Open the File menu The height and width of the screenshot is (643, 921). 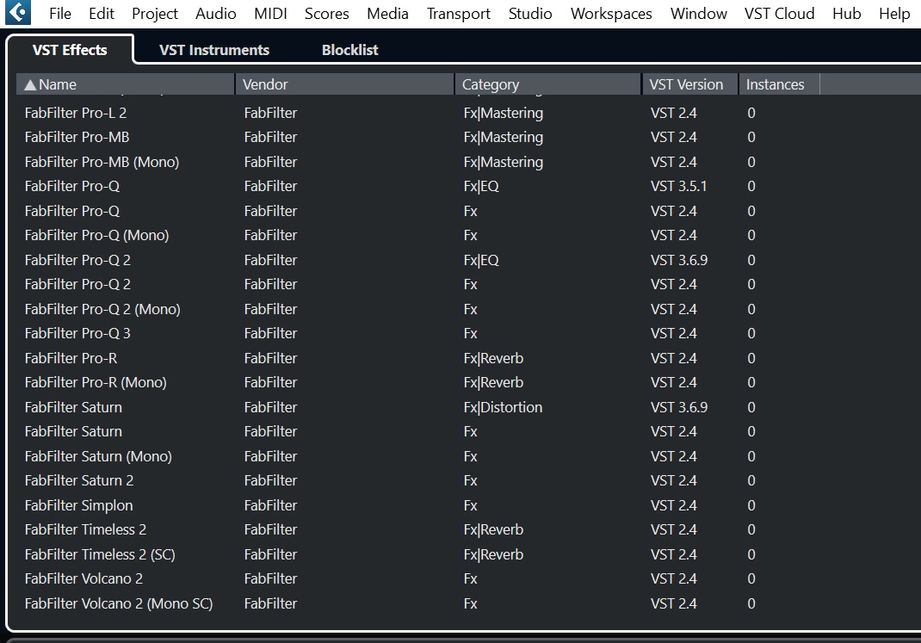pos(60,14)
